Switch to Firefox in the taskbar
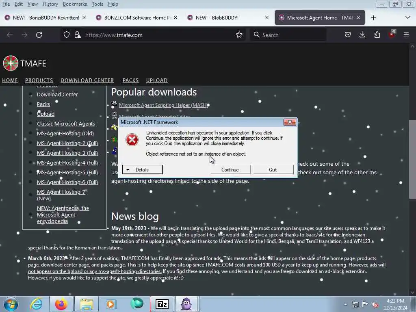 (61, 304)
